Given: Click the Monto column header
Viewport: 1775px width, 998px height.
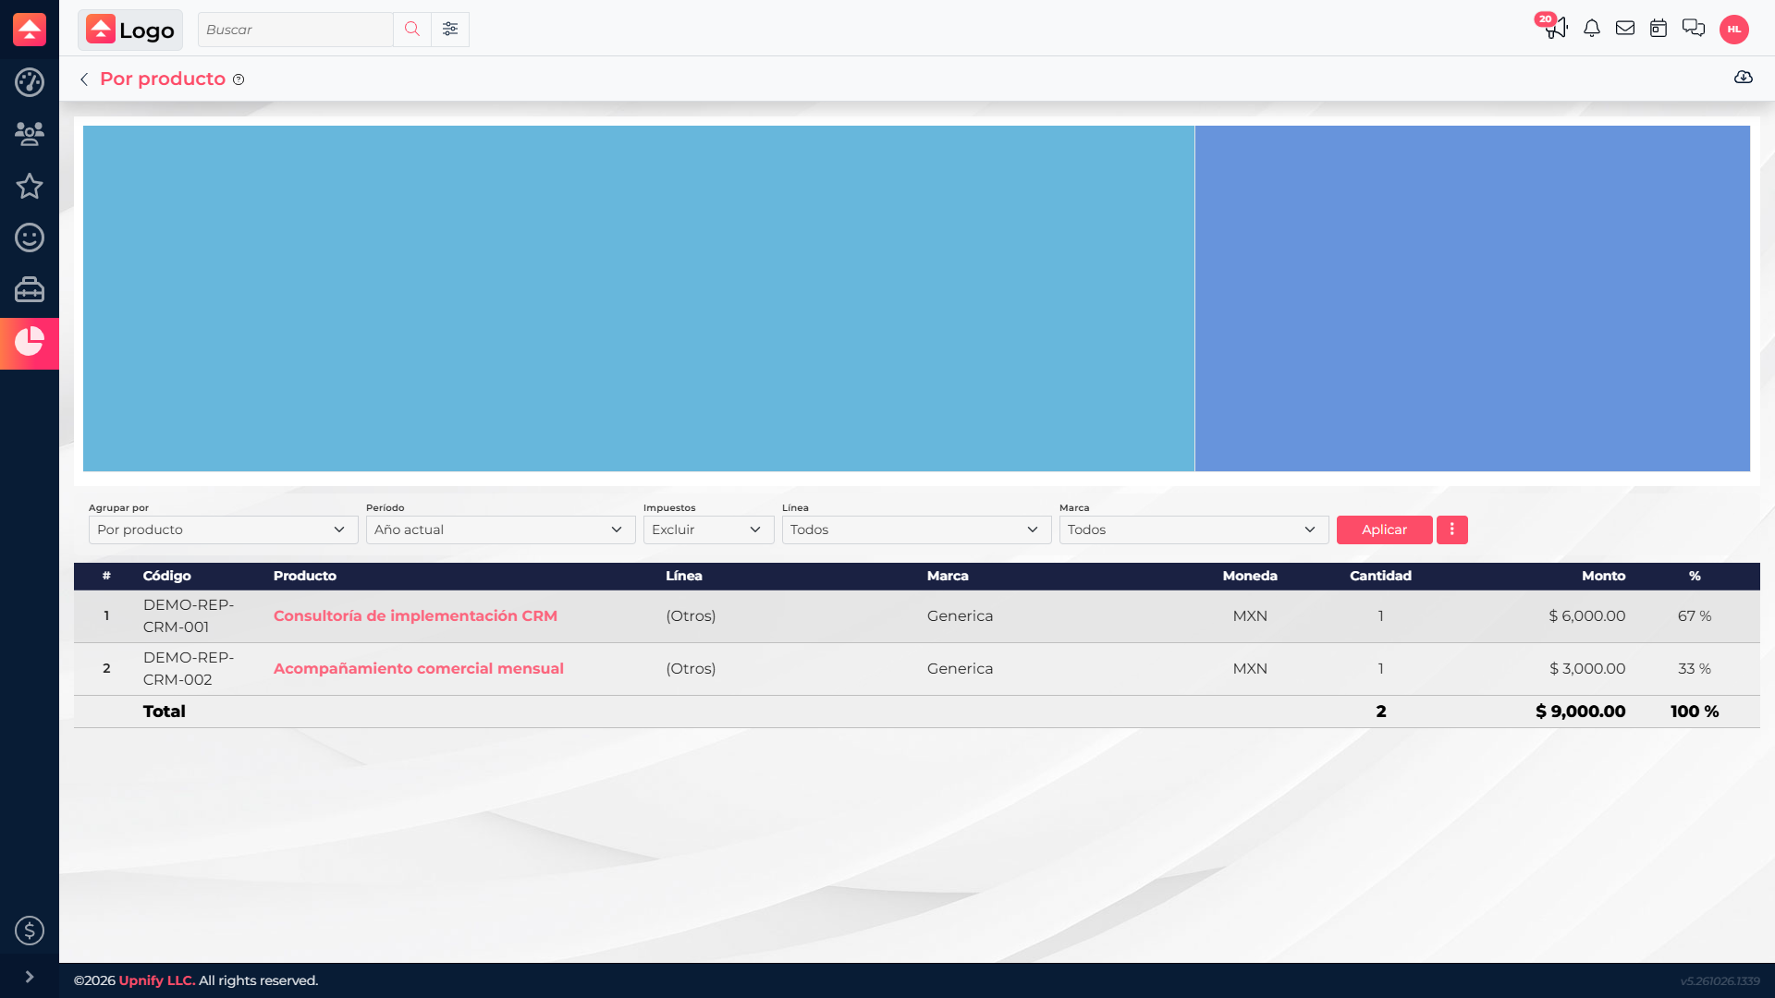Looking at the screenshot, I should pyautogui.click(x=1603, y=576).
